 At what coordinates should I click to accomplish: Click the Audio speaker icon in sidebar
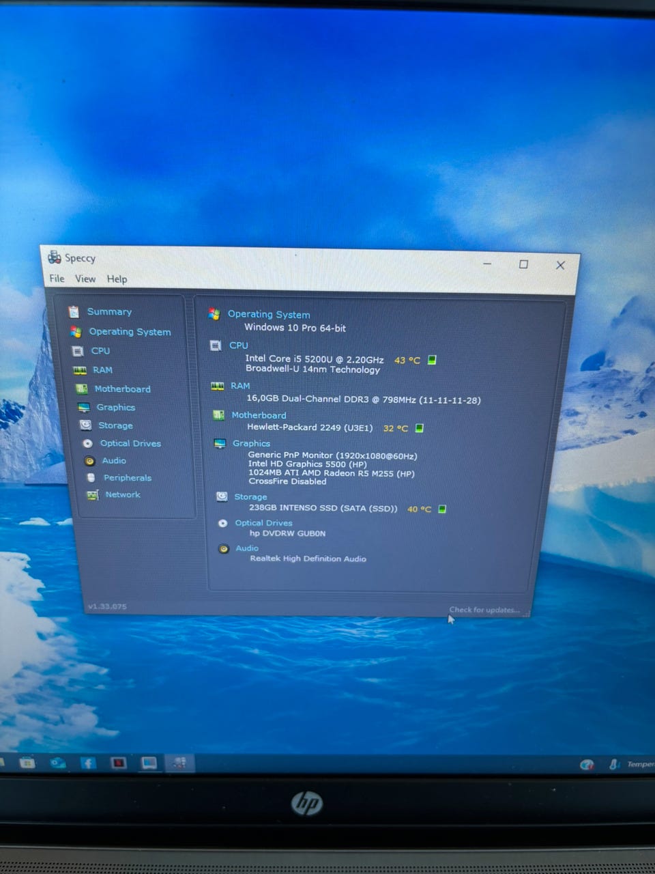[89, 461]
